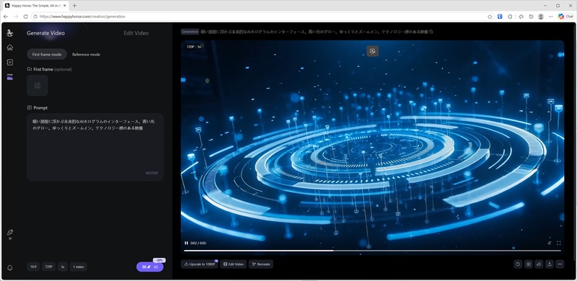
Task: Click the Happy Horse rocking-horse logo
Action: (10, 33)
